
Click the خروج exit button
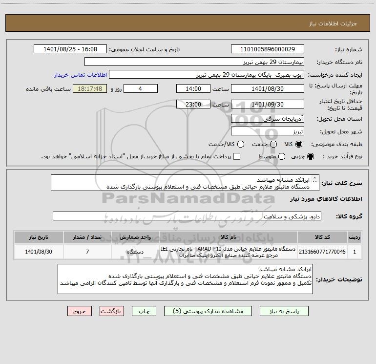80,311
